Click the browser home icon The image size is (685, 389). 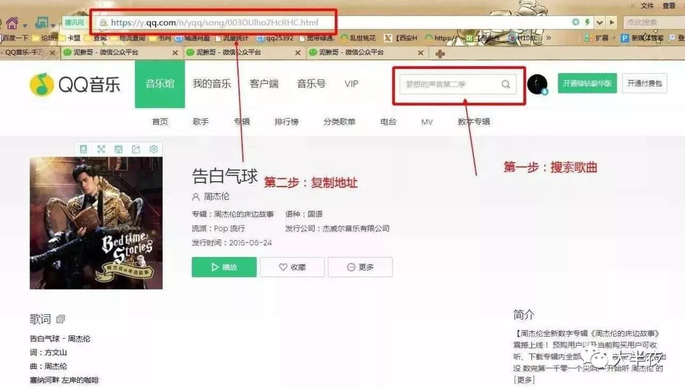(x=12, y=23)
